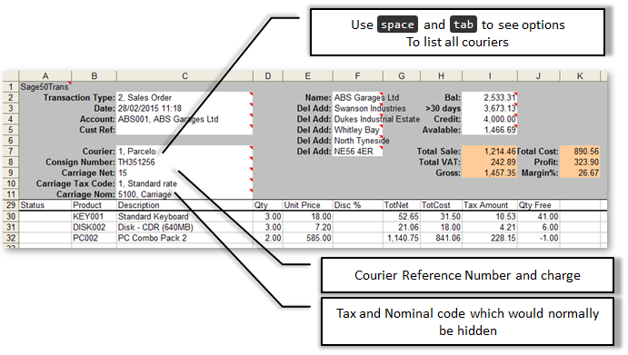Viewport: 628px width, 355px height.
Task: Click the Consign Number label
Action: click(80, 163)
